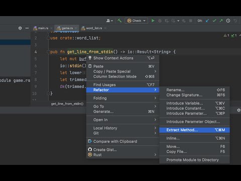This screenshot has width=241, height=181.
Task: Select Show Context Actions in context menu
Action: tap(123, 58)
